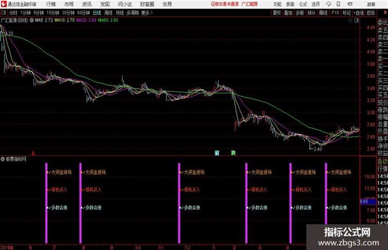Screen dimensions: 388x250
Task: Click the 复权 toolbar button
Action: 277,13
